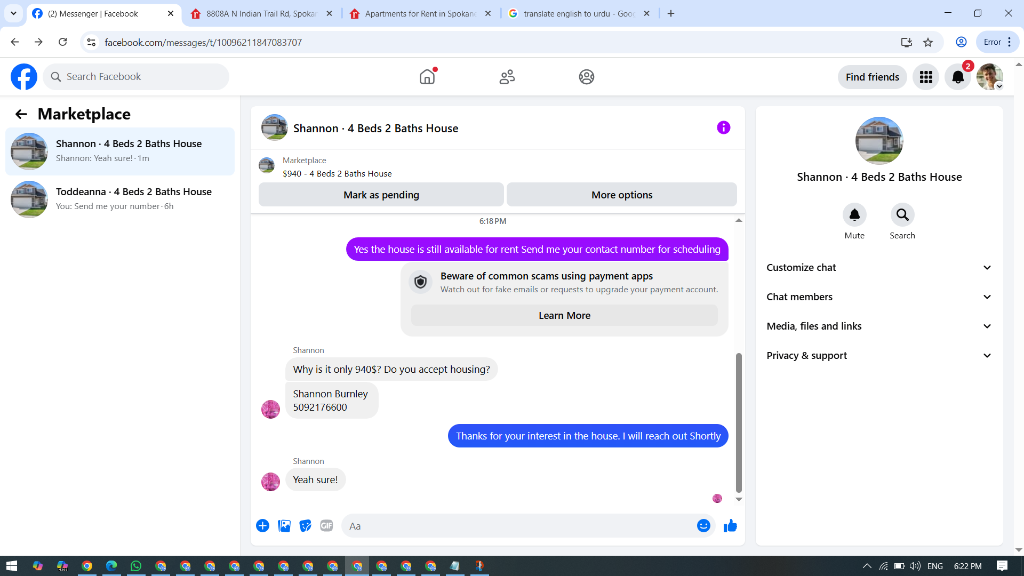1024x576 pixels.
Task: Select the Messenger Facebook tab
Action: click(103, 14)
